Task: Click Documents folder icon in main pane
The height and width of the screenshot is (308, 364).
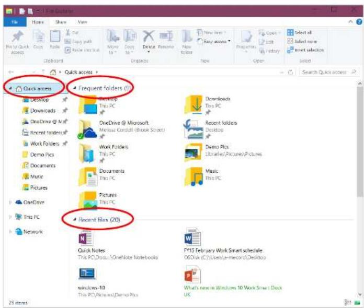Action: coord(88,177)
